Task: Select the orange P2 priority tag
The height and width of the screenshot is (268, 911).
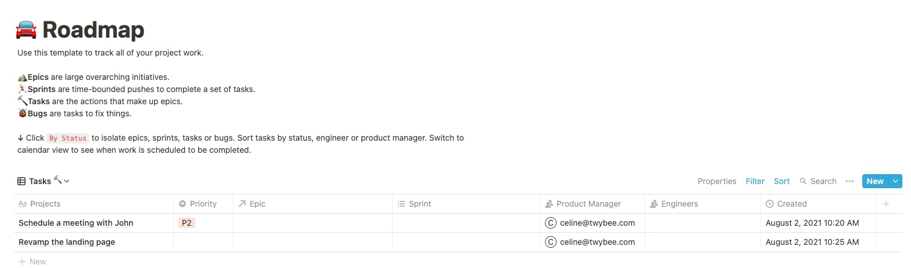Action: 186,223
